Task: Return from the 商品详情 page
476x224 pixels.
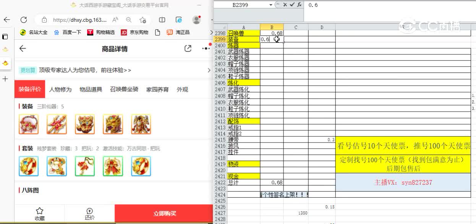Action: click(23, 48)
